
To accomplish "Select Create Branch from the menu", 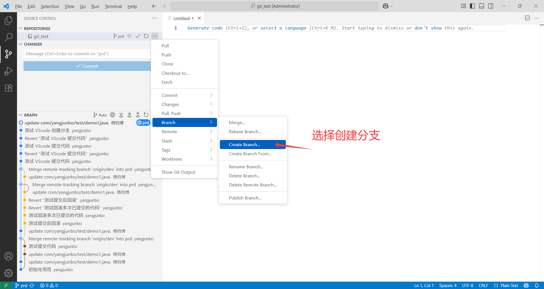I will coord(244,144).
